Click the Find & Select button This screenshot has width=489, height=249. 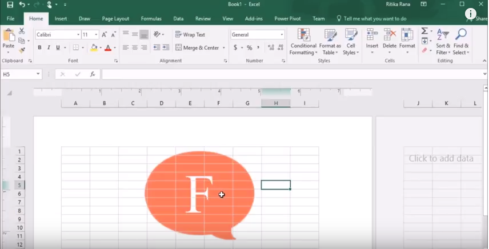(461, 42)
